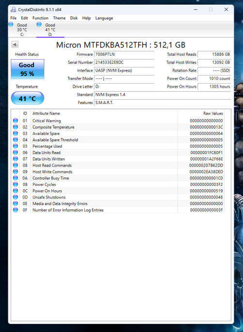Click the status orb for Composite Temperature
The height and width of the screenshot is (332, 243).
click(x=15, y=127)
